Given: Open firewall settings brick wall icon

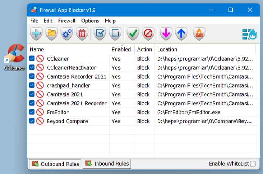Looking at the screenshot, I should pyautogui.click(x=199, y=34).
